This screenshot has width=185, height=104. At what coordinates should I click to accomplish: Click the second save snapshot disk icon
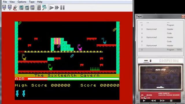[10, 8]
